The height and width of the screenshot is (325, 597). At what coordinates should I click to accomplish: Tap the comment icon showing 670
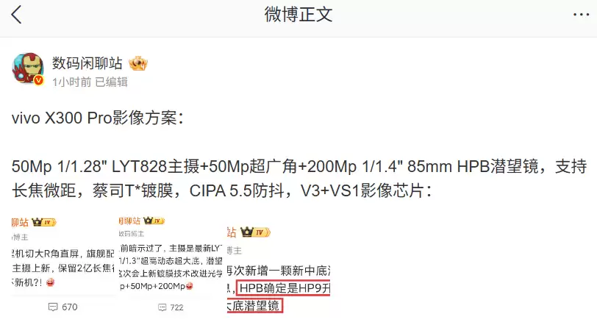[x=53, y=307]
